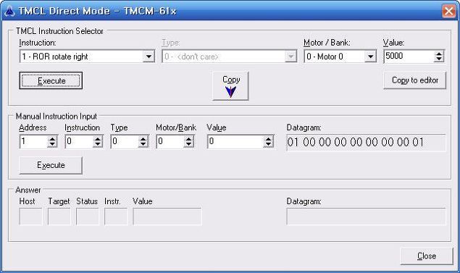The image size is (460, 273).
Task: Click the manual Motor/Bank number field
Action: (x=170, y=142)
